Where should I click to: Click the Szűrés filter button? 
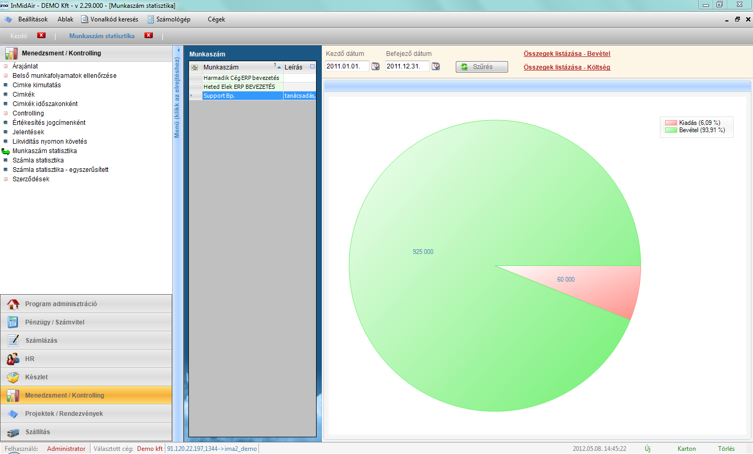pos(482,67)
